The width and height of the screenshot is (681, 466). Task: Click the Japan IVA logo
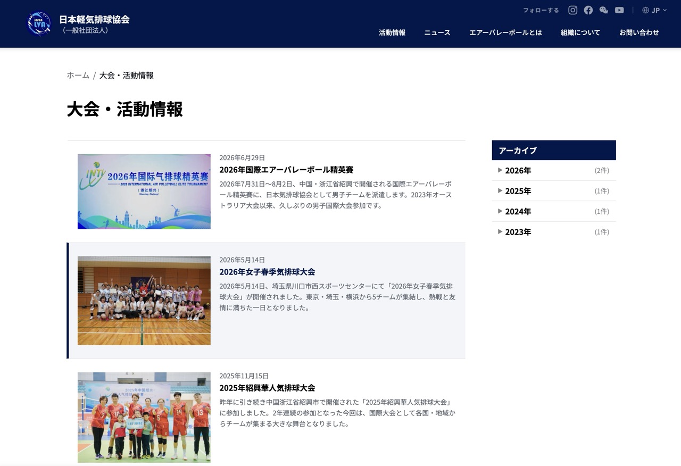tap(39, 23)
